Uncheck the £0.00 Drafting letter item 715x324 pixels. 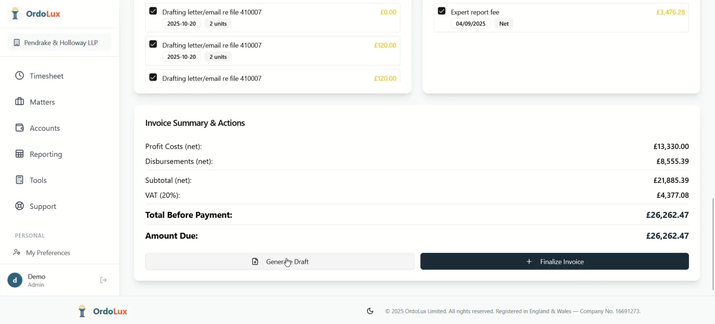pos(153,11)
